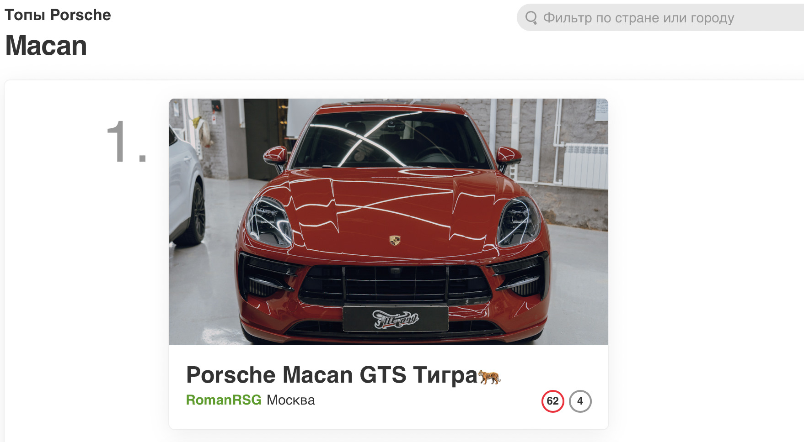Open the Porsche Macan GTS Тигра title link
804x442 pixels.
343,375
